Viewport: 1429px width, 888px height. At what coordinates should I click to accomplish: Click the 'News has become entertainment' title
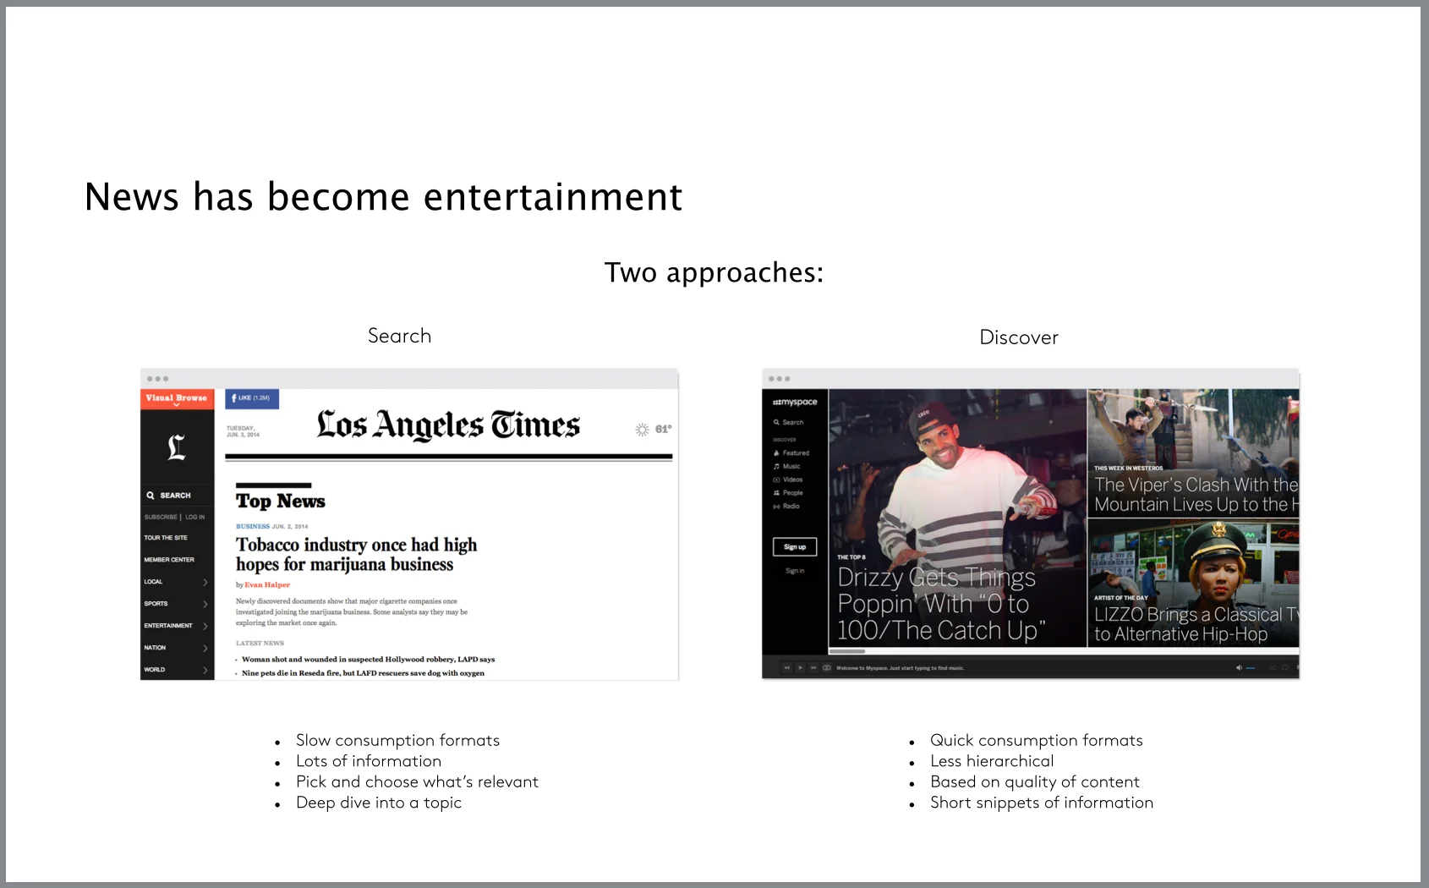(x=383, y=197)
